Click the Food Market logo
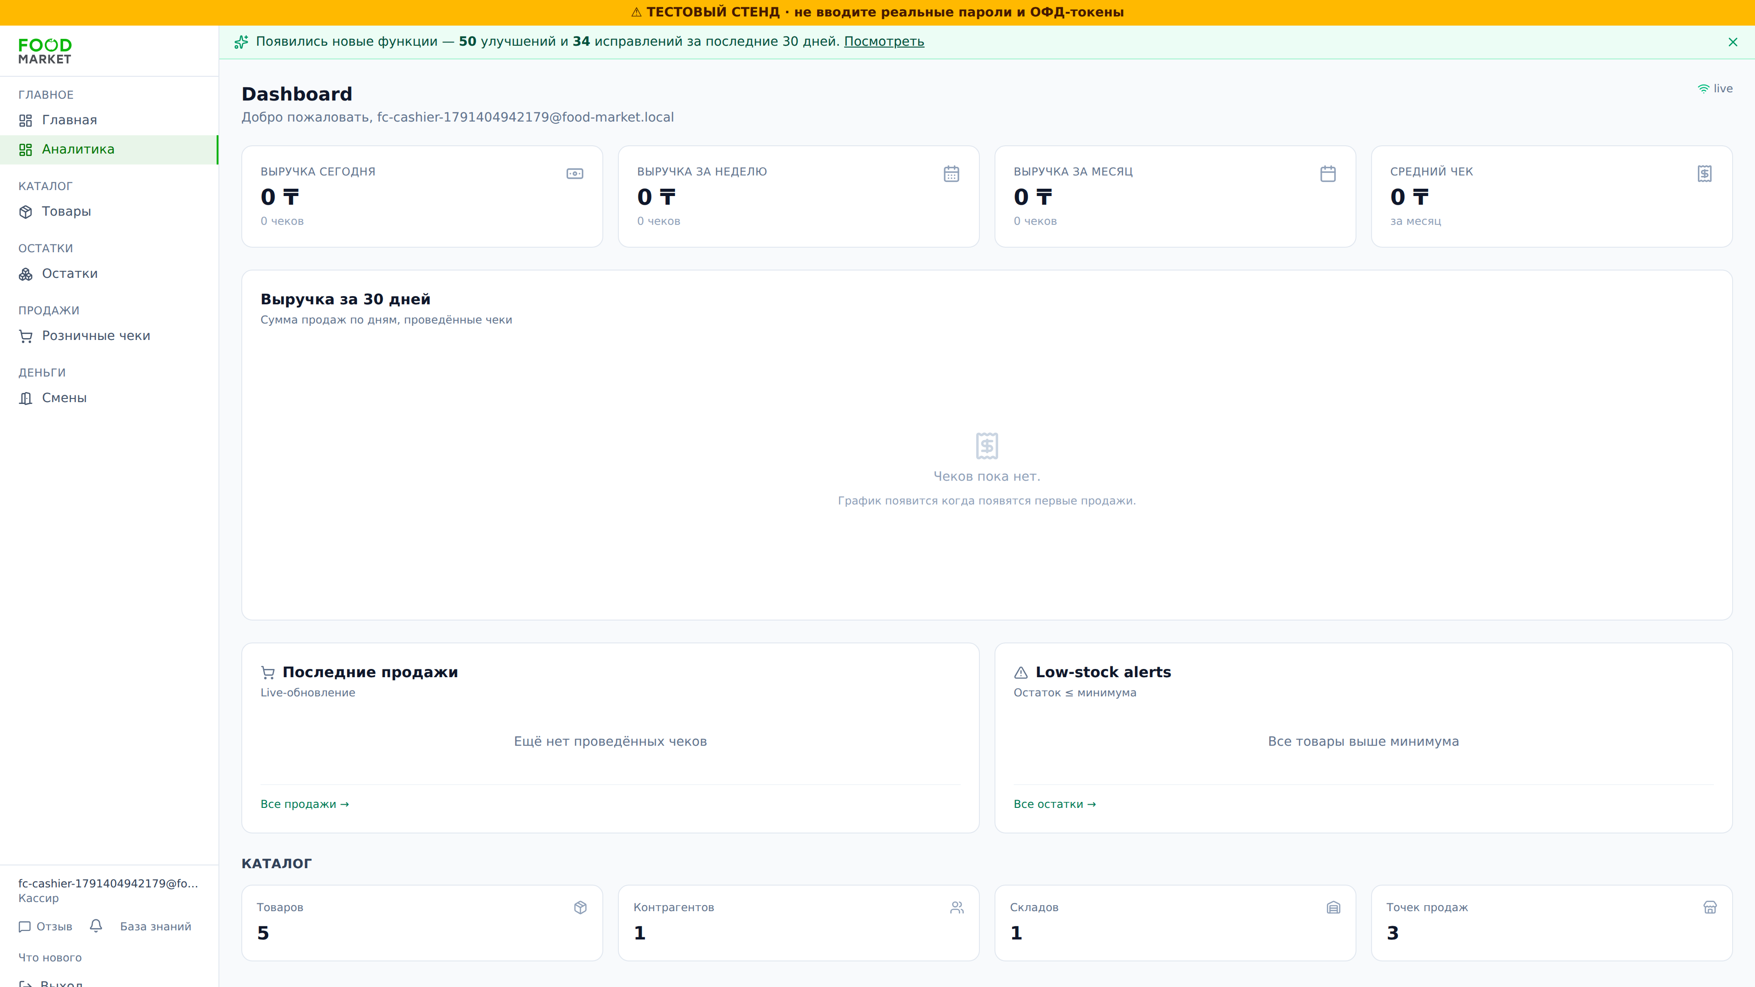1755x987 pixels. pyautogui.click(x=45, y=51)
